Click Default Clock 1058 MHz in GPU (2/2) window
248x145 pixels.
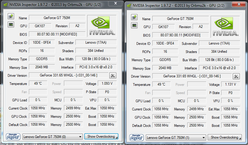click(161, 125)
